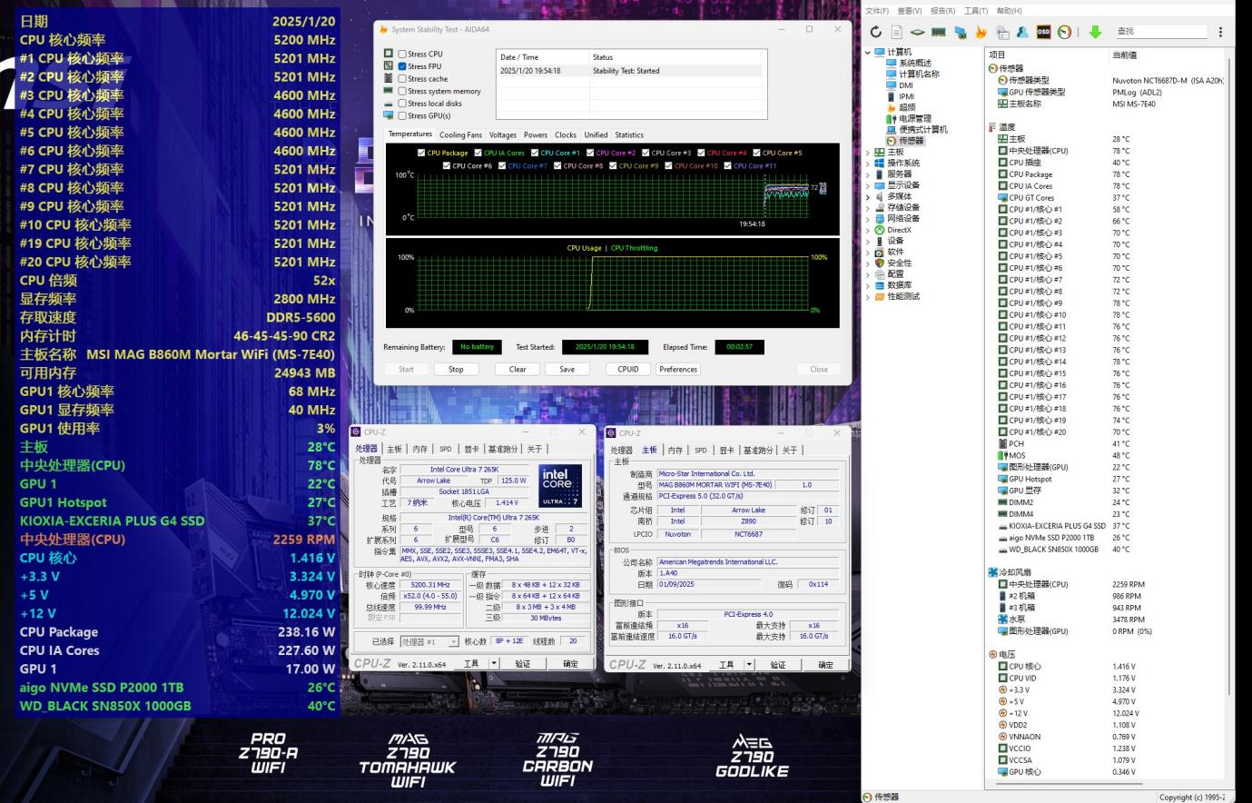Viewport: 1252px width, 803px height.
Task: Click the green download arrow icon
Action: 1095,32
